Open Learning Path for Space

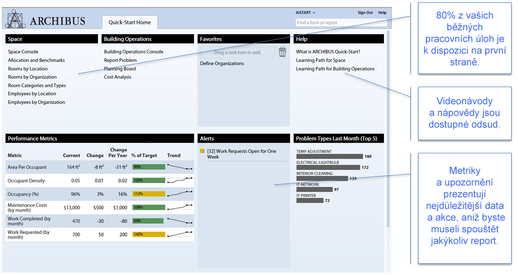click(x=321, y=60)
